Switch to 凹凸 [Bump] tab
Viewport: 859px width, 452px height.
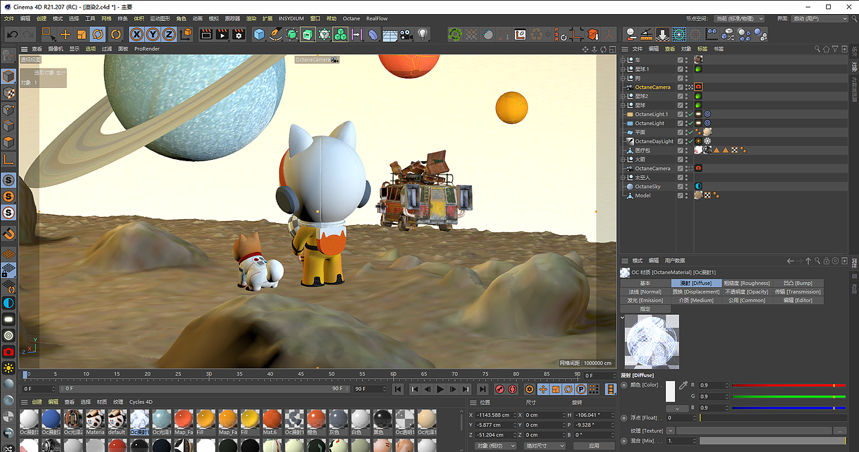[x=797, y=283]
